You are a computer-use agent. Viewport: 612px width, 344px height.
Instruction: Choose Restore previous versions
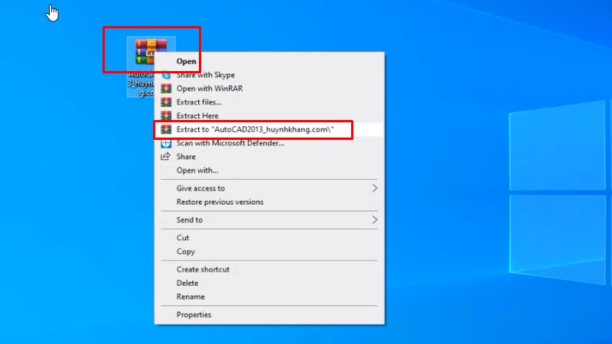click(220, 202)
